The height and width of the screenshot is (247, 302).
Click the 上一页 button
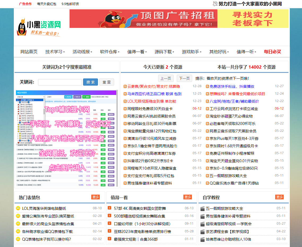click(166, 78)
